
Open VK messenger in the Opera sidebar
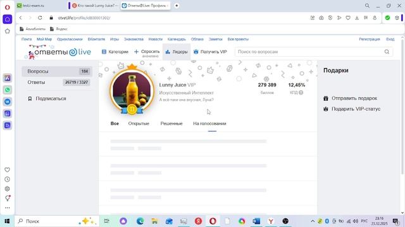[8, 102]
